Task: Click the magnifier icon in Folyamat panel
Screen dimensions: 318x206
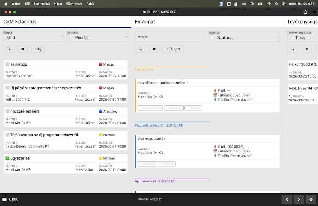Action: [140, 49]
